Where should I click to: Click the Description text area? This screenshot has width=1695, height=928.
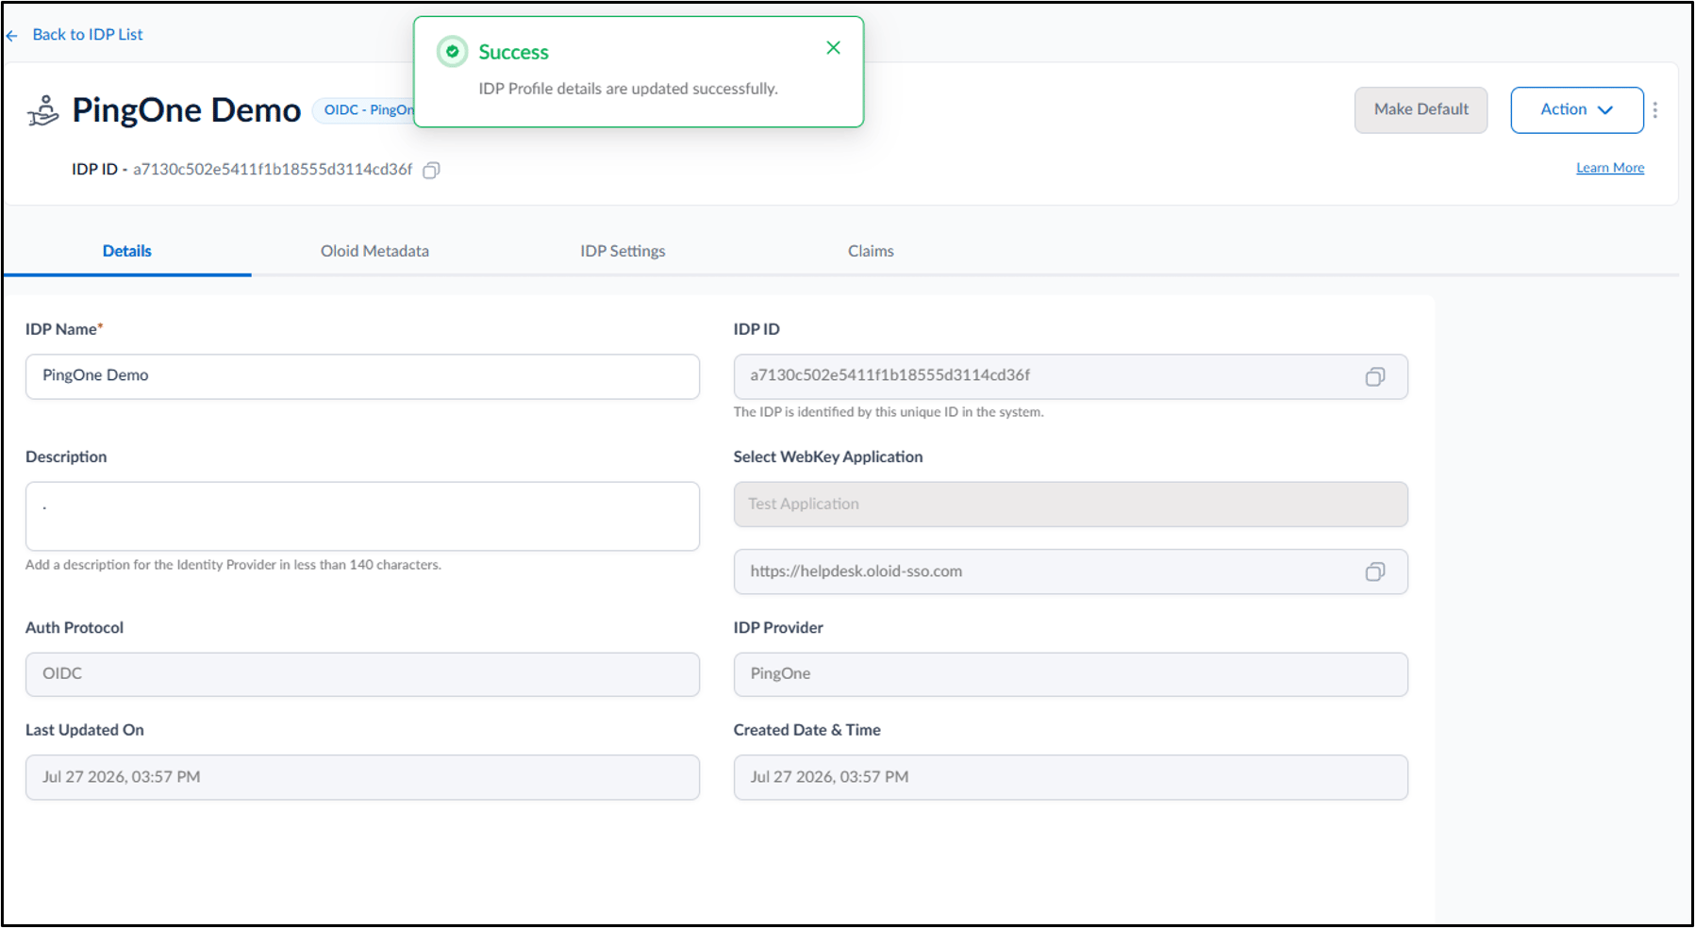click(362, 517)
